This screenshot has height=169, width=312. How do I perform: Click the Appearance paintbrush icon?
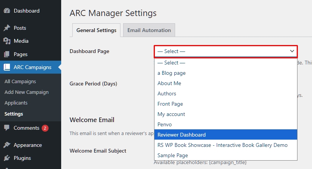pos(7,145)
